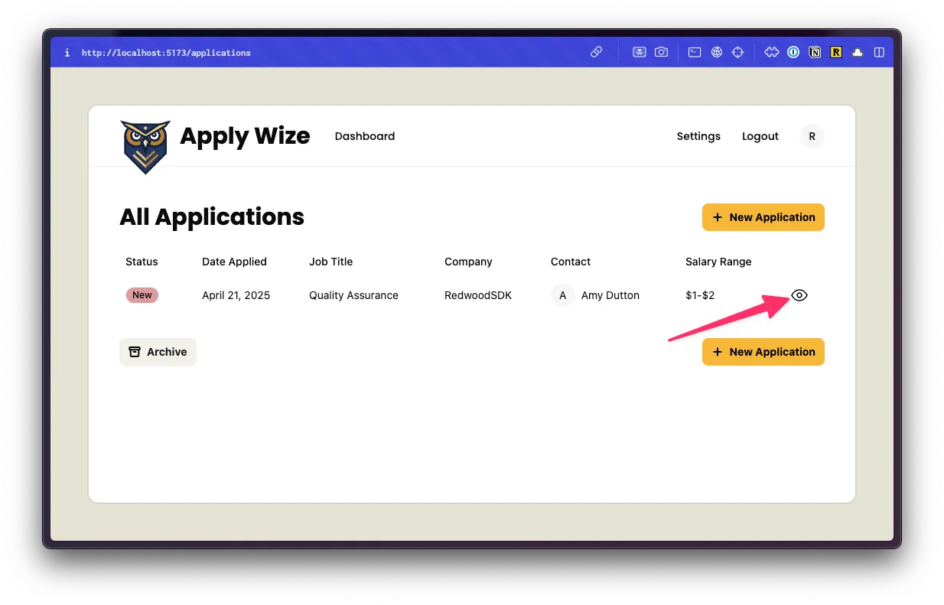Image resolution: width=944 pixels, height=605 pixels.
Task: Click the bottom New Application button
Action: point(763,352)
